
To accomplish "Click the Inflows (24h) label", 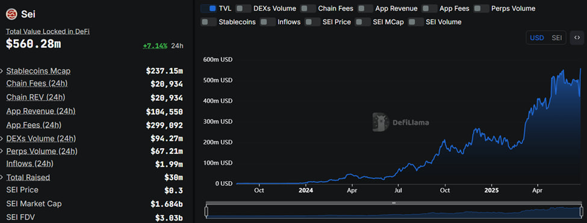I will pos(30,164).
